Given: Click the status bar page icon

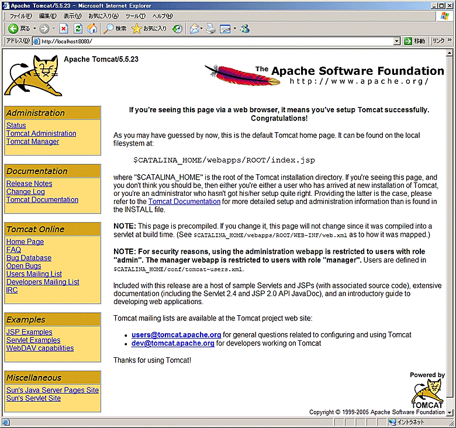Looking at the screenshot, I should pos(6,422).
